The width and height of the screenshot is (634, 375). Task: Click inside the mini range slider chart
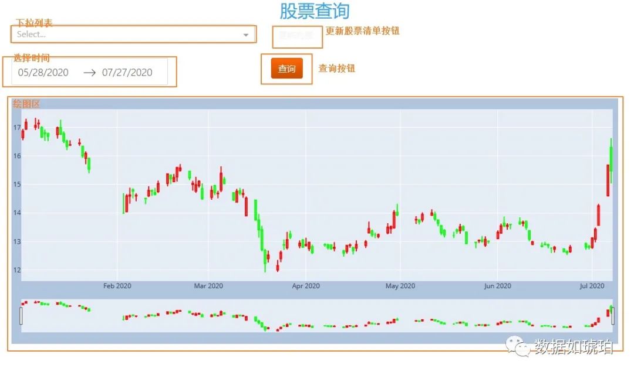click(316, 316)
